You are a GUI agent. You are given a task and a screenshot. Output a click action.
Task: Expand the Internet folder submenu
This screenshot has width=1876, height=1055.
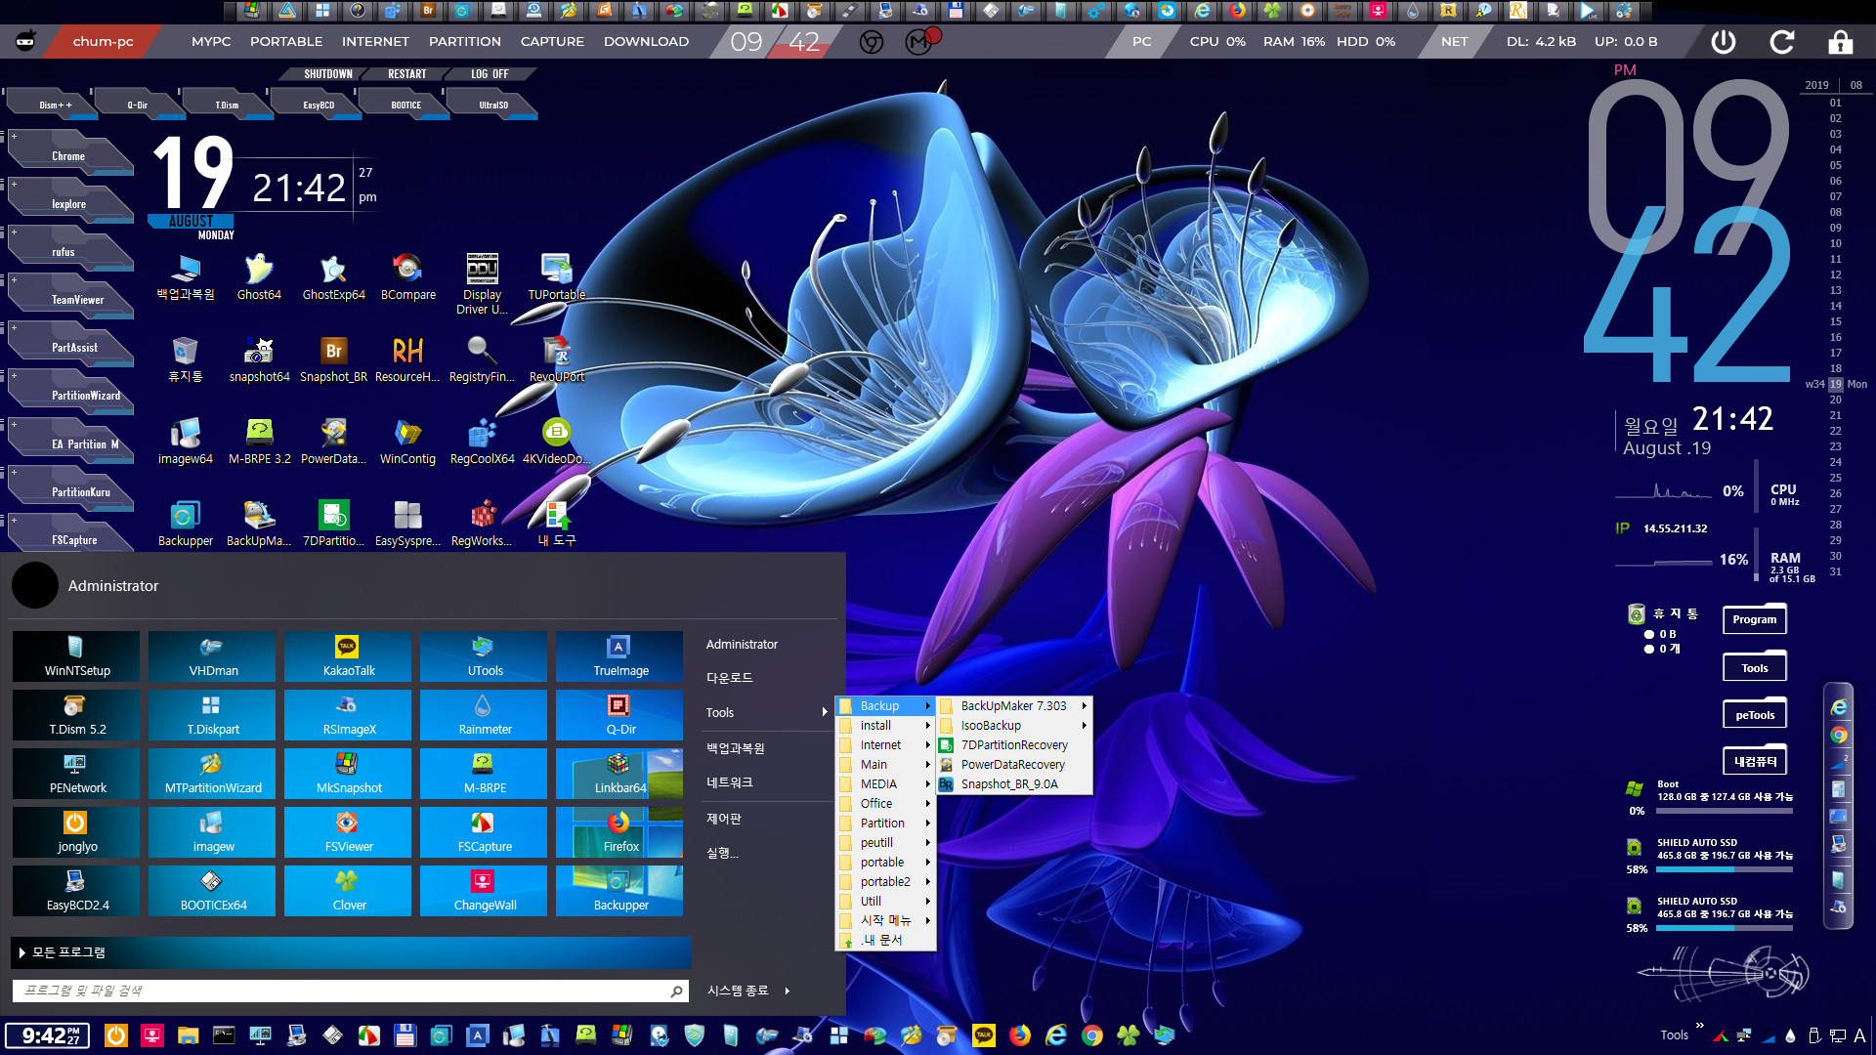click(x=885, y=745)
